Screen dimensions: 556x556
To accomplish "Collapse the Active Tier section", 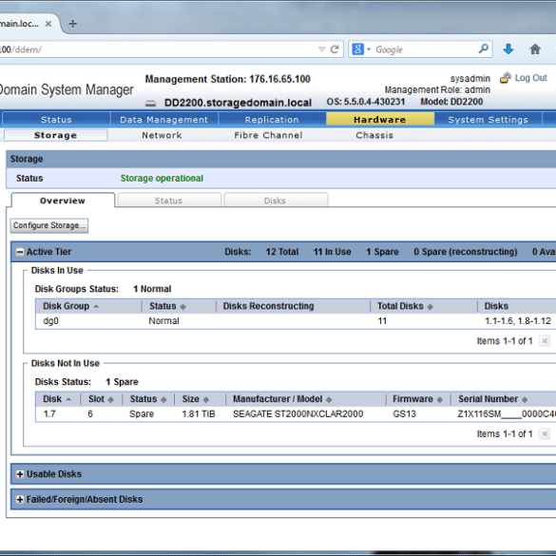I will [x=20, y=252].
